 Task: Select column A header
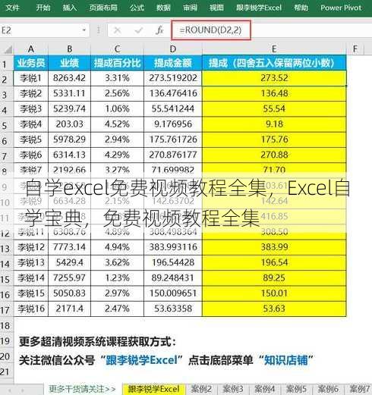coord(31,49)
